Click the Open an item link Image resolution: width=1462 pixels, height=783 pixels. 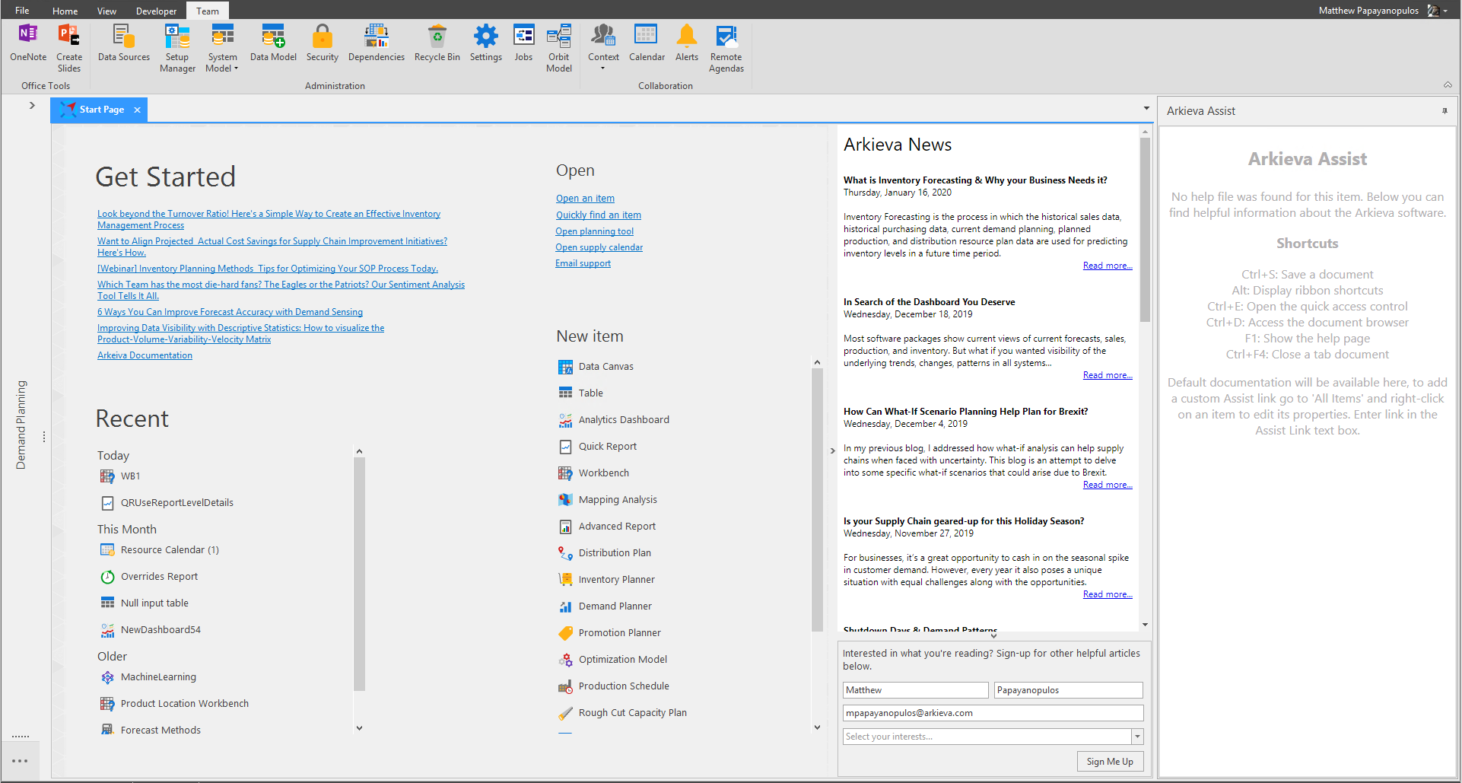pos(585,199)
